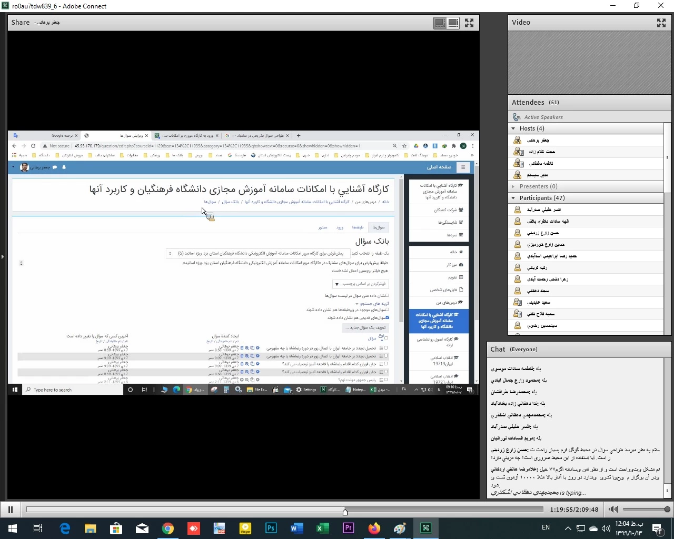
Task: Open the left edge side panel arrow
Action: (3, 257)
